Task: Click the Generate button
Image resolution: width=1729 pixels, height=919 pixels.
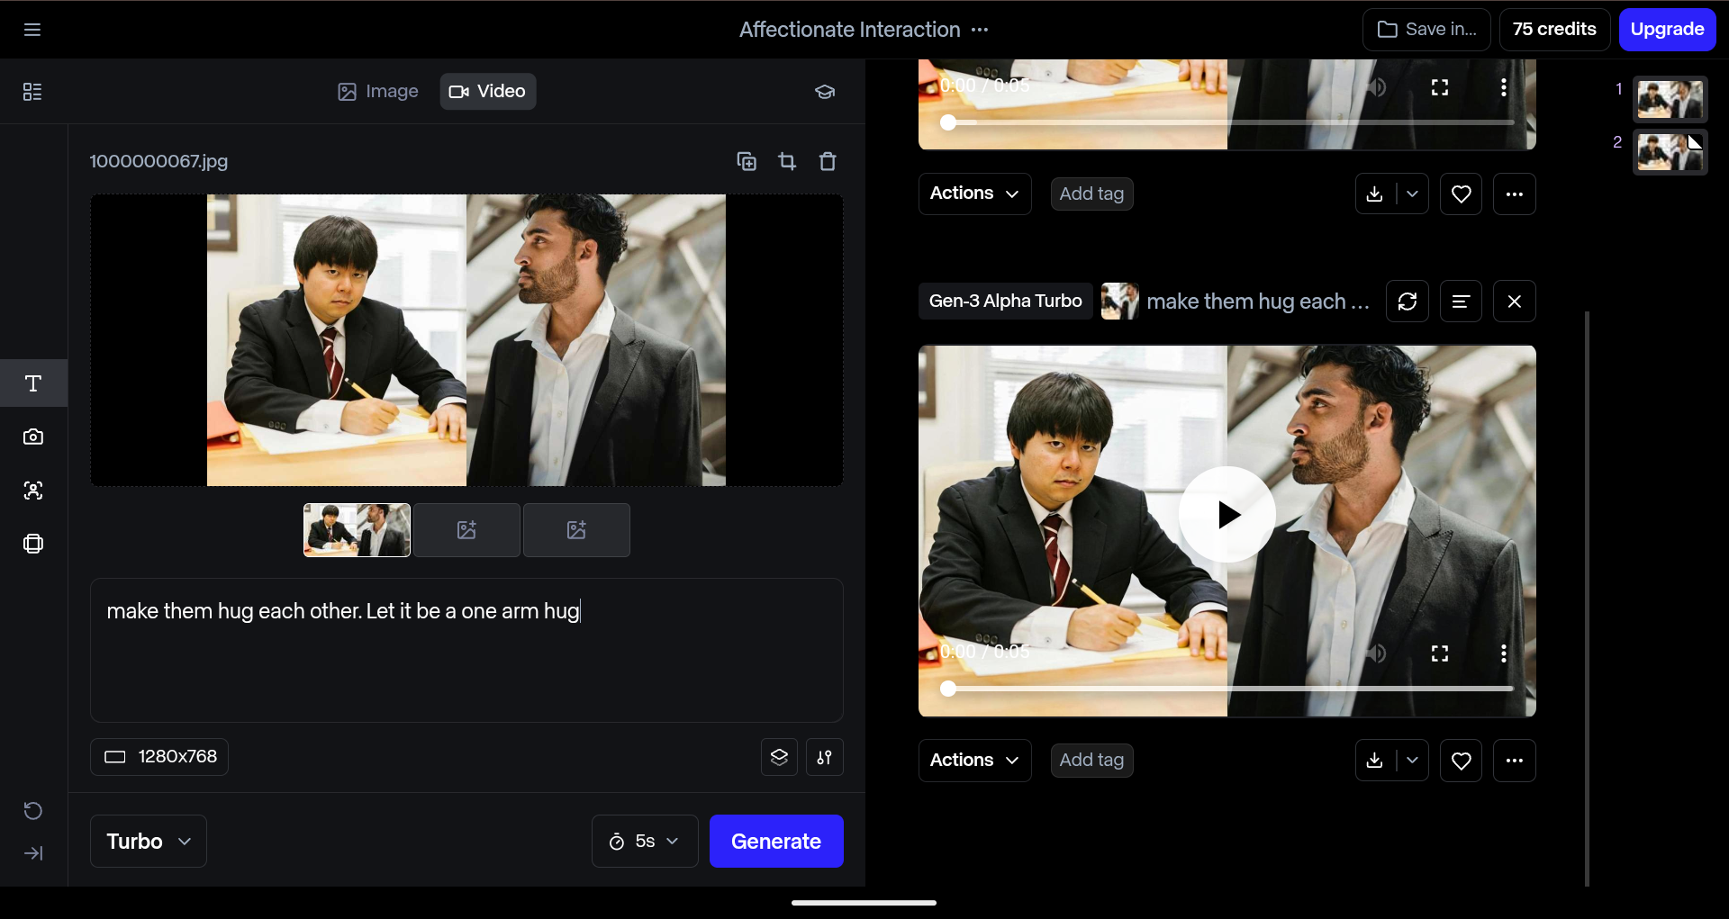Action: pos(776,841)
